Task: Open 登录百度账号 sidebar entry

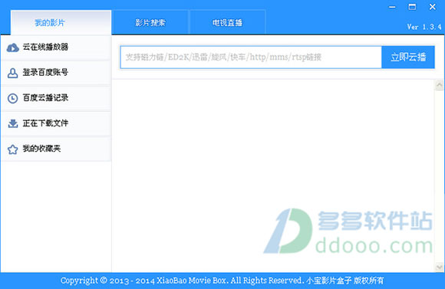Action: [56, 73]
